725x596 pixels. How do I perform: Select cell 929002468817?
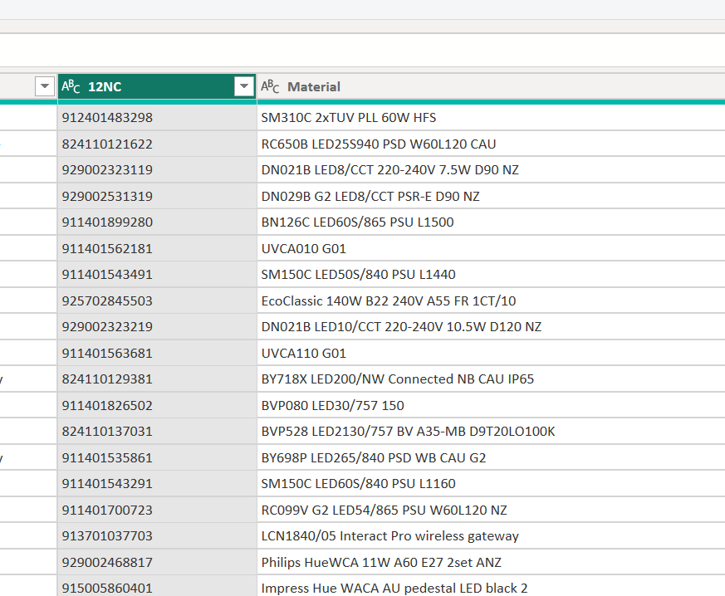[157, 562]
